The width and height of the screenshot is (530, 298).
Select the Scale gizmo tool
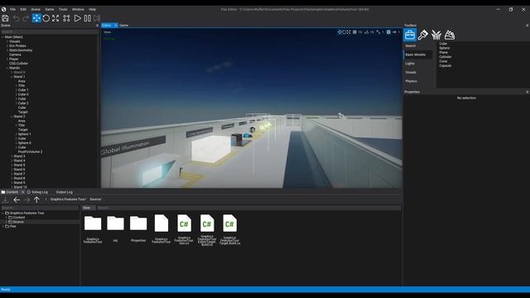point(55,18)
